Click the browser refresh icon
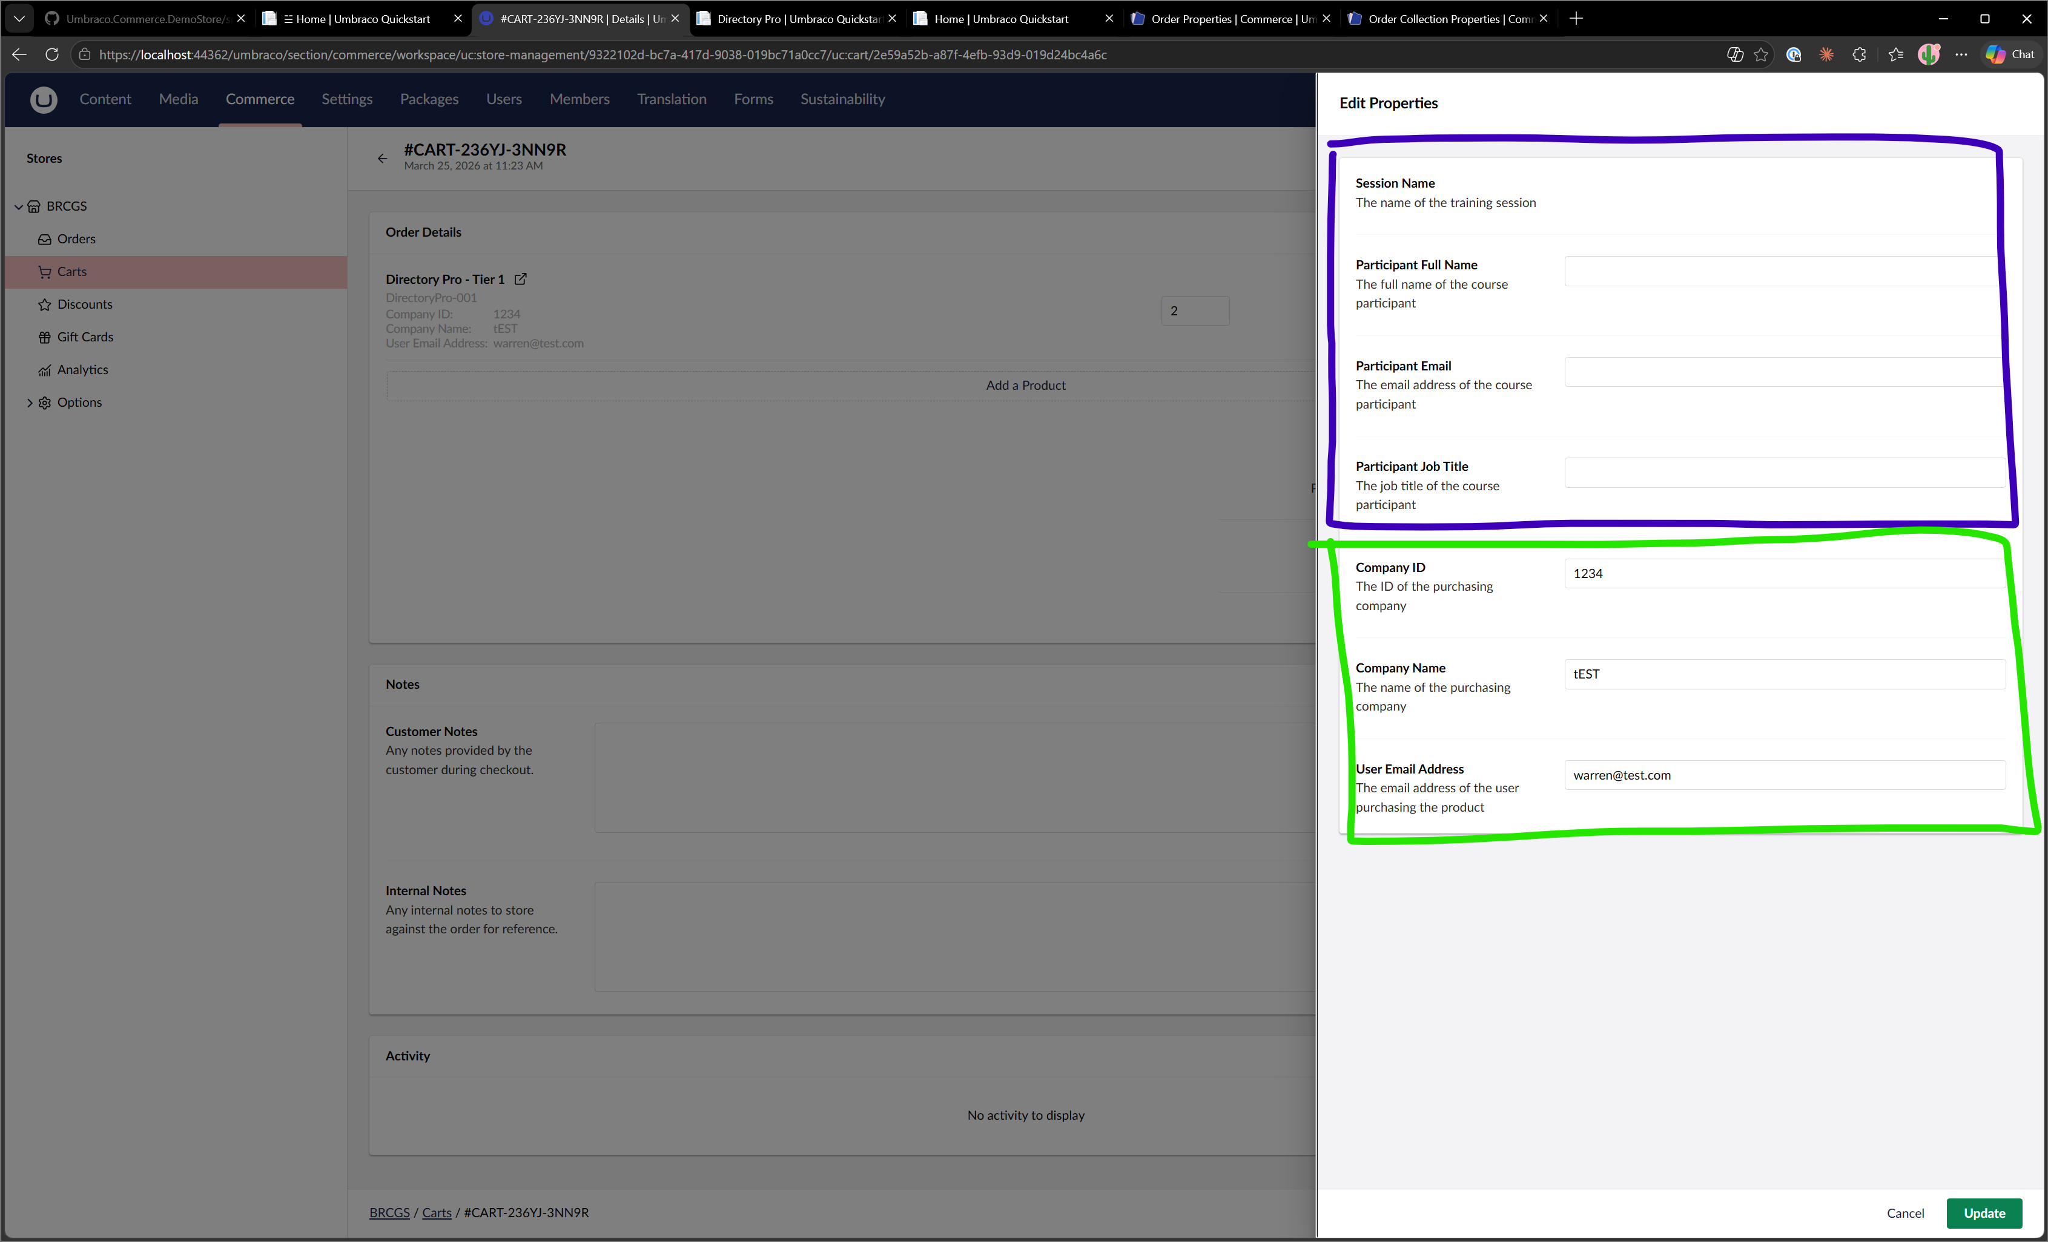The height and width of the screenshot is (1242, 2048). pyautogui.click(x=51, y=55)
